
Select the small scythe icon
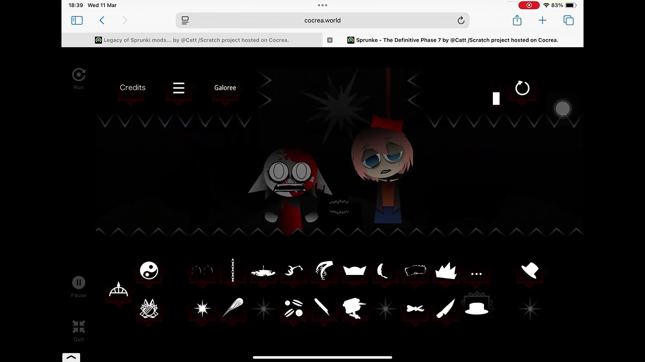point(293,270)
